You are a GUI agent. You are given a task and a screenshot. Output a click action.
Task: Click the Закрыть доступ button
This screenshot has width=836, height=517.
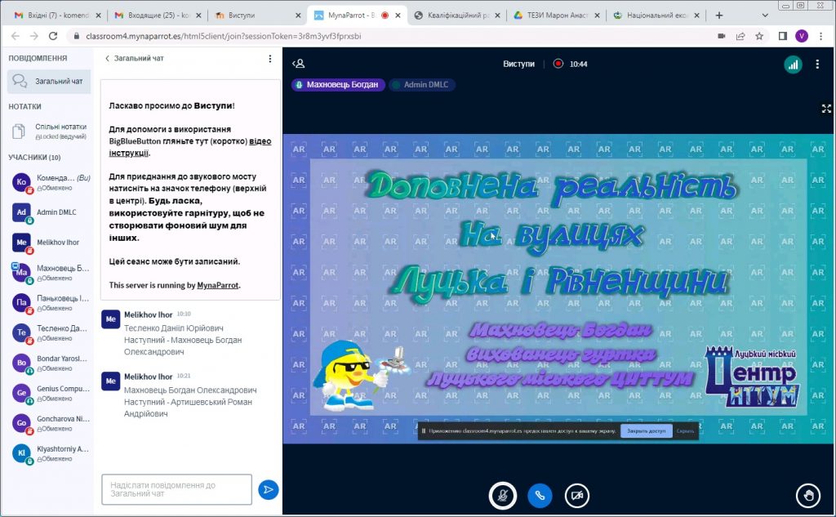646,430
